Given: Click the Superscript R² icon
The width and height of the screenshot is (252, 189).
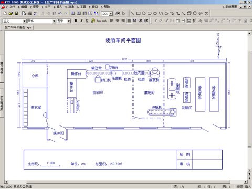Looking at the screenshot, I should (195, 20).
